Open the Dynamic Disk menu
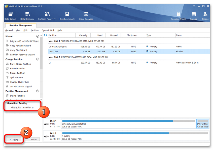214x150 pixels. tap(48, 30)
